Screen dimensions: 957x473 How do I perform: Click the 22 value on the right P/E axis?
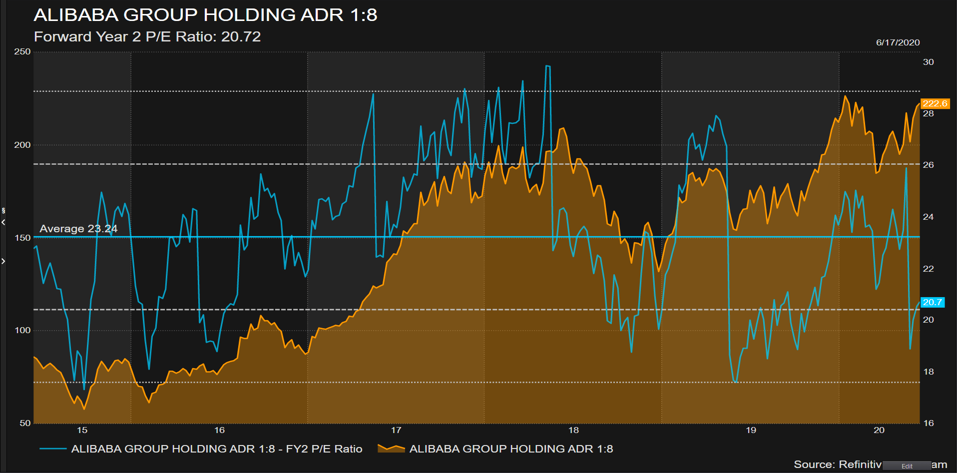(x=928, y=269)
